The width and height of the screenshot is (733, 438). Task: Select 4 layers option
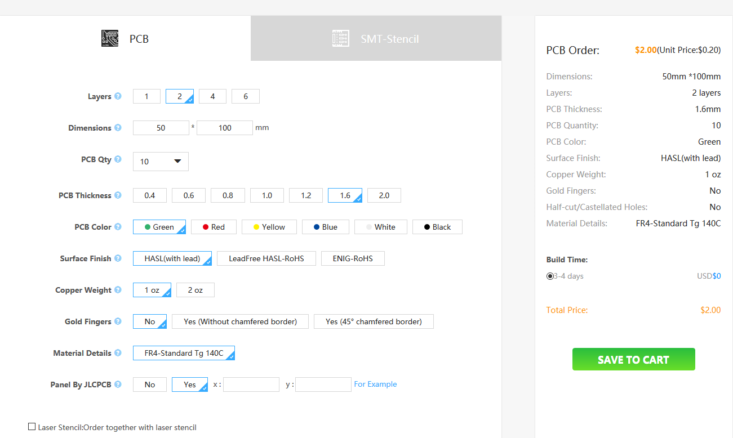[212, 96]
